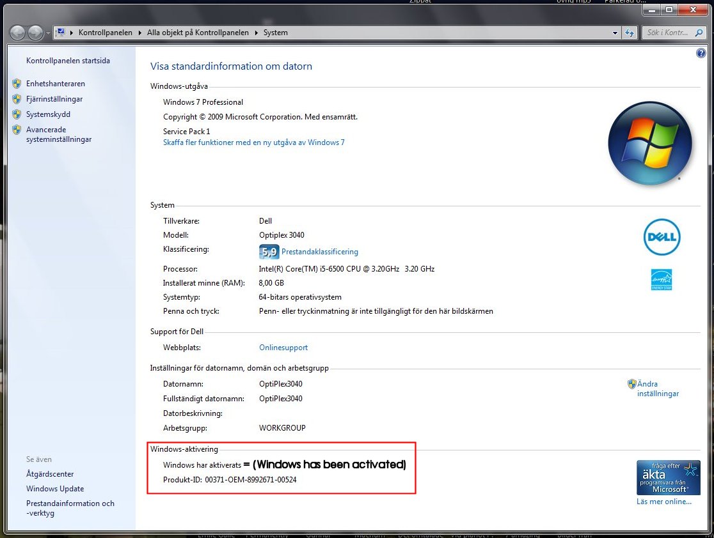Expand the address bar history dropdown arrow
This screenshot has height=538, width=714.
tap(615, 33)
